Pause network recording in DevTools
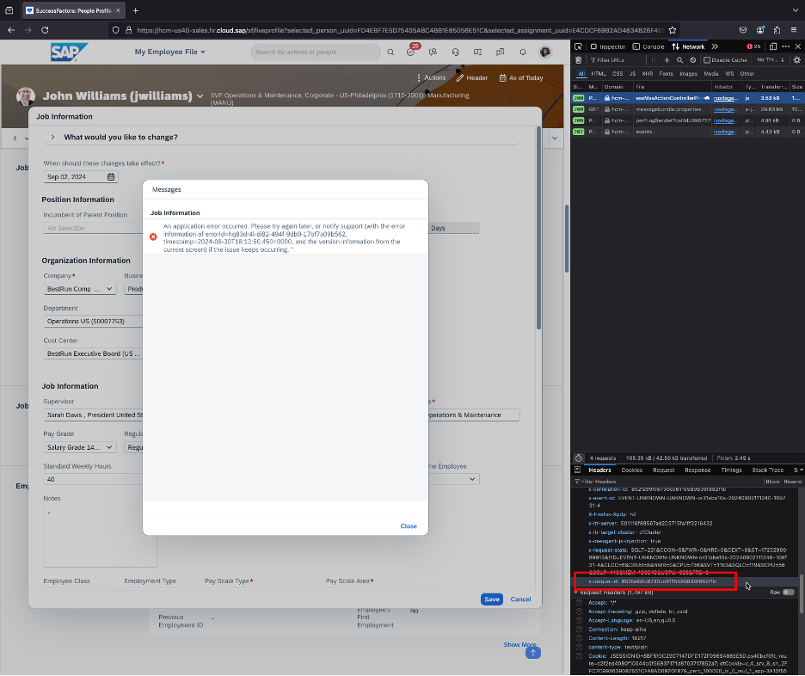The image size is (805, 676). [x=653, y=60]
